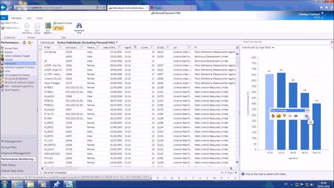The height and width of the screenshot is (188, 334).
Task: Open the media player taskbar icon
Action: pos(43,184)
